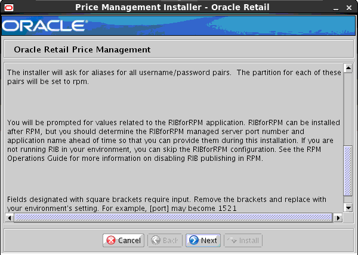Click the vertical scrollbar down arrow
This screenshot has width=358, height=255.
tap(348, 207)
